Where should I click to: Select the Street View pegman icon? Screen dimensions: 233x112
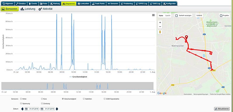pos(160,32)
